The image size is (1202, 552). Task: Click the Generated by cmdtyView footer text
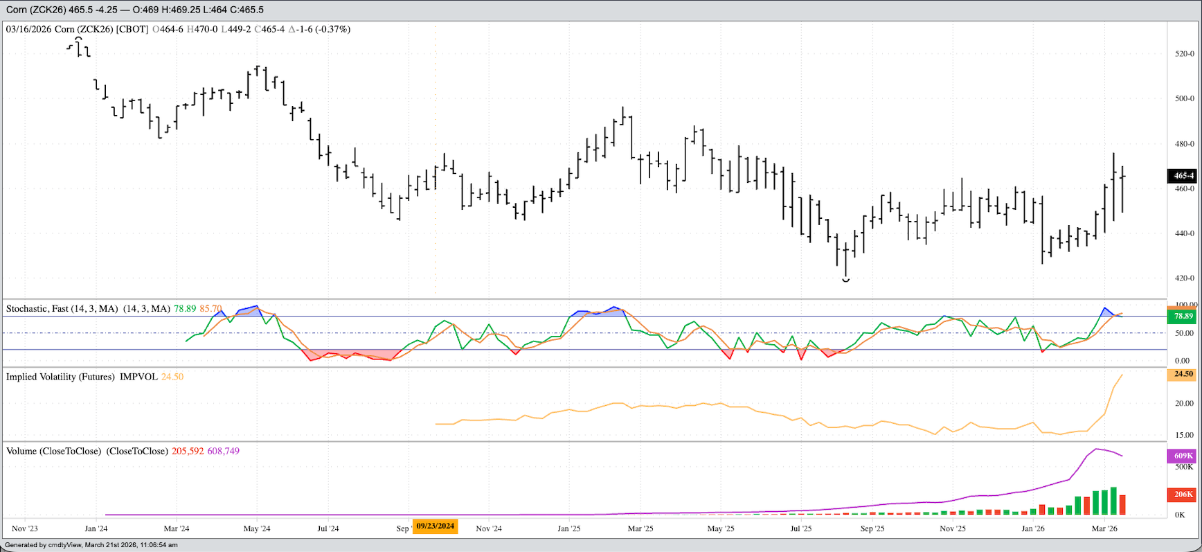click(91, 545)
